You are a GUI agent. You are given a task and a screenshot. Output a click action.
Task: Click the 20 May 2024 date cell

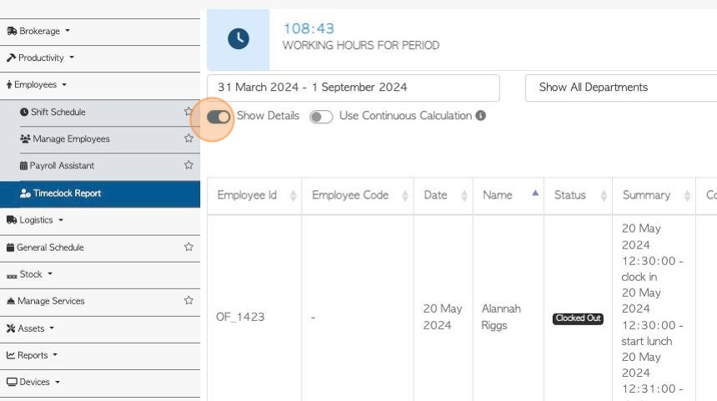tap(442, 317)
